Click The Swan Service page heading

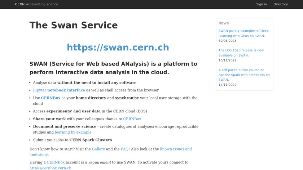pos(74,25)
